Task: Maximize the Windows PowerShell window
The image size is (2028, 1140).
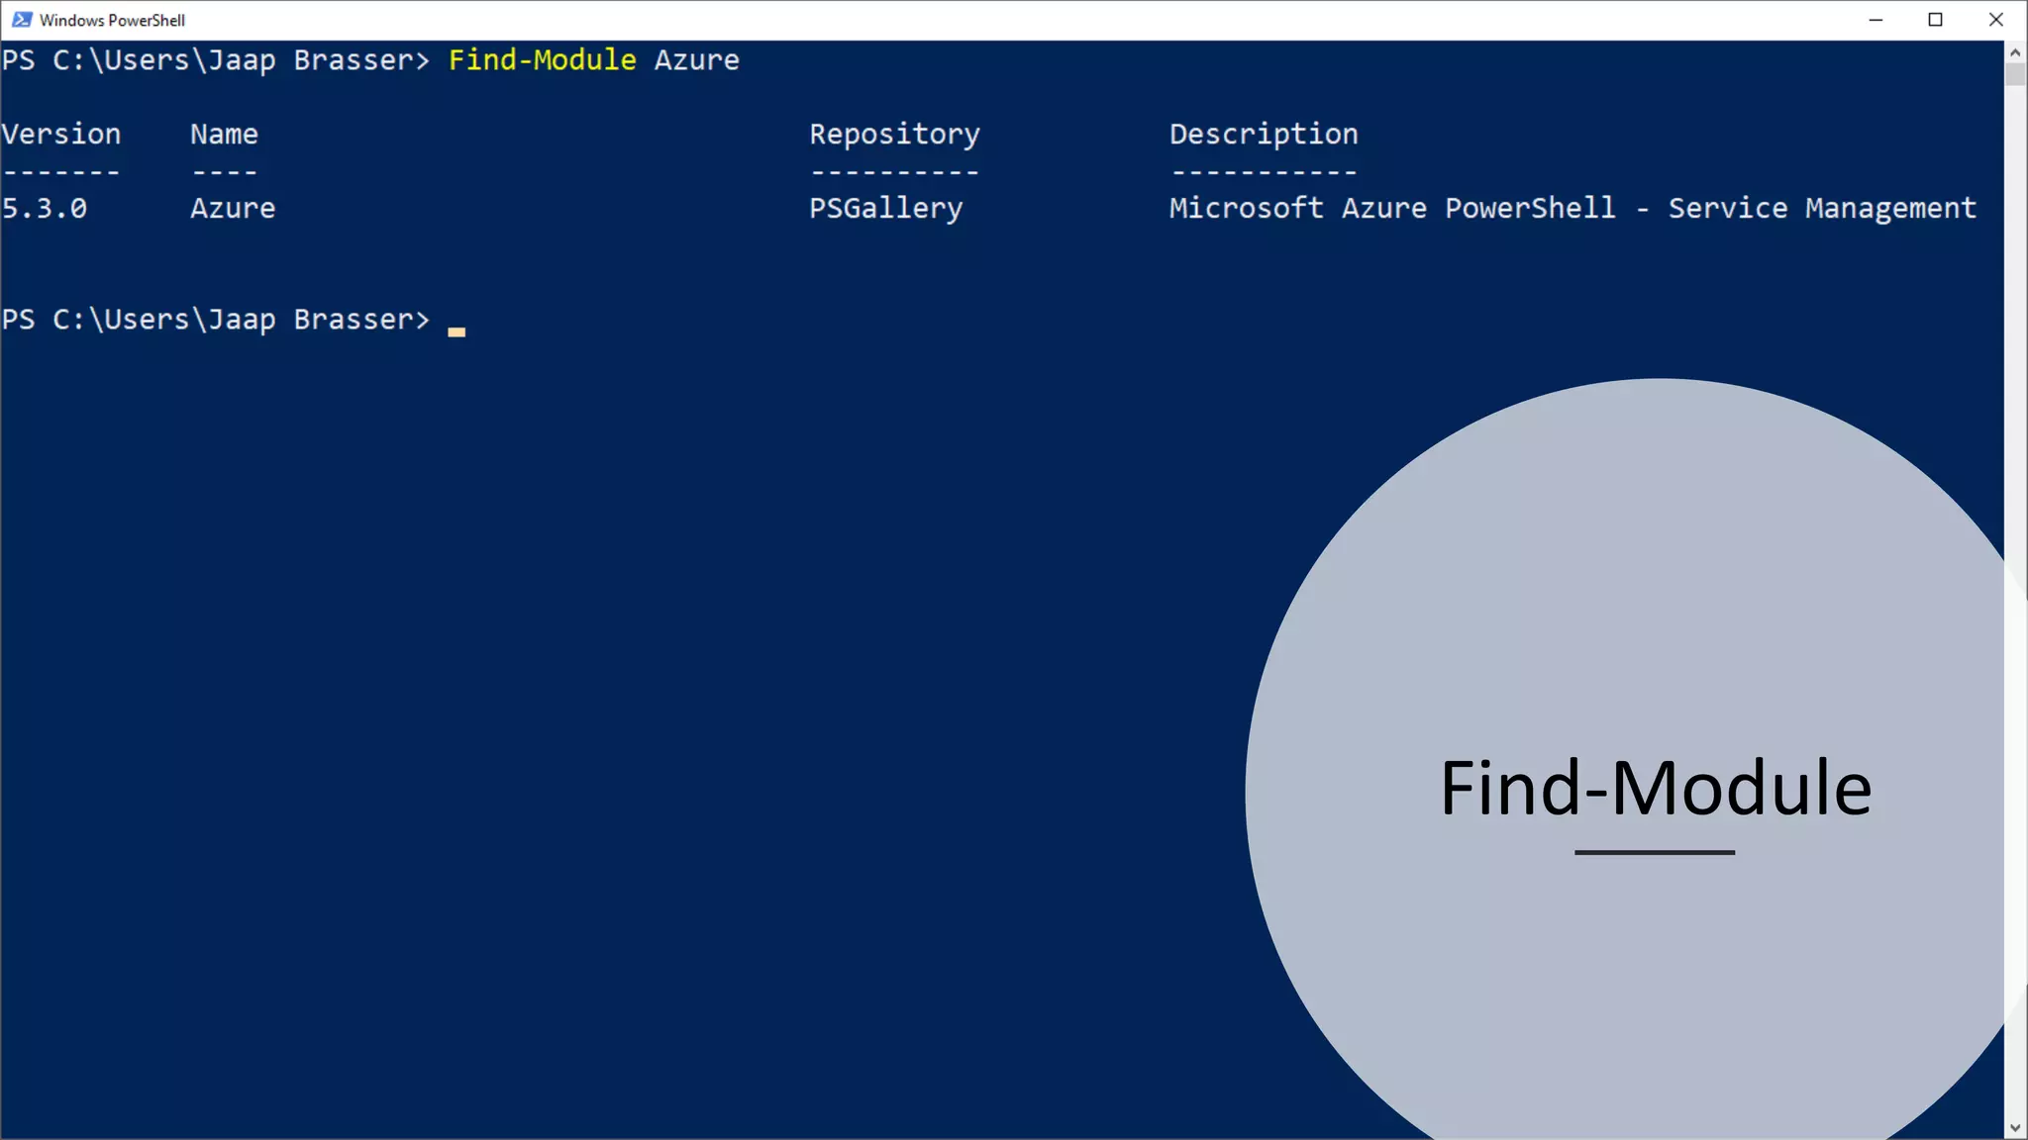Action: pyautogui.click(x=1936, y=20)
